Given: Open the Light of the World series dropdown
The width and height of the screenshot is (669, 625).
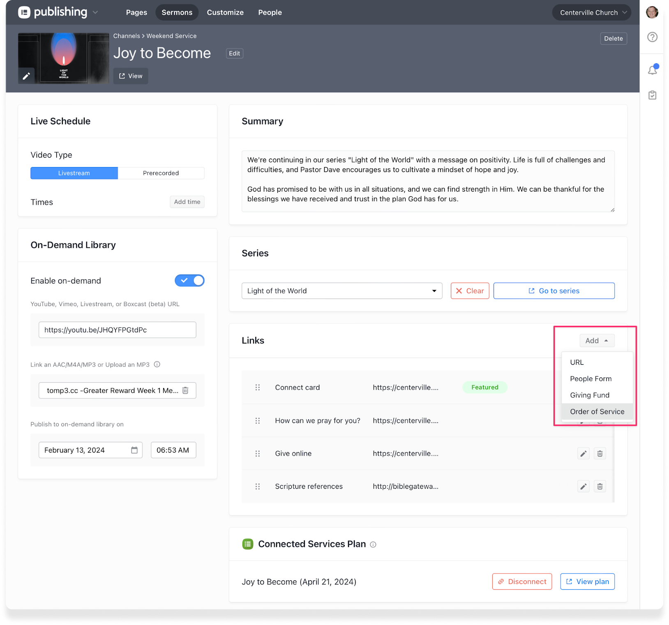Looking at the screenshot, I should pyautogui.click(x=341, y=291).
